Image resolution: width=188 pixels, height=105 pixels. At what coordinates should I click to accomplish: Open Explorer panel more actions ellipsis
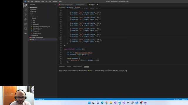(55, 5)
